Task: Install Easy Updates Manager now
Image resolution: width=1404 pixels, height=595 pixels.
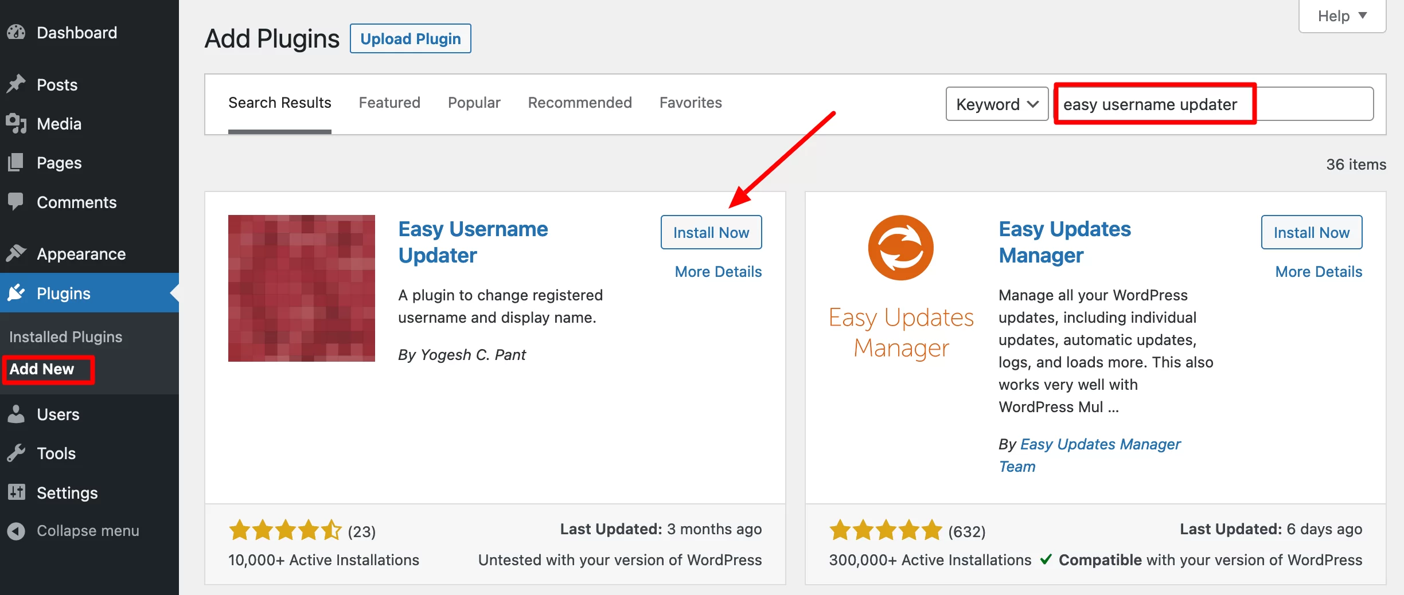Action: coord(1312,232)
